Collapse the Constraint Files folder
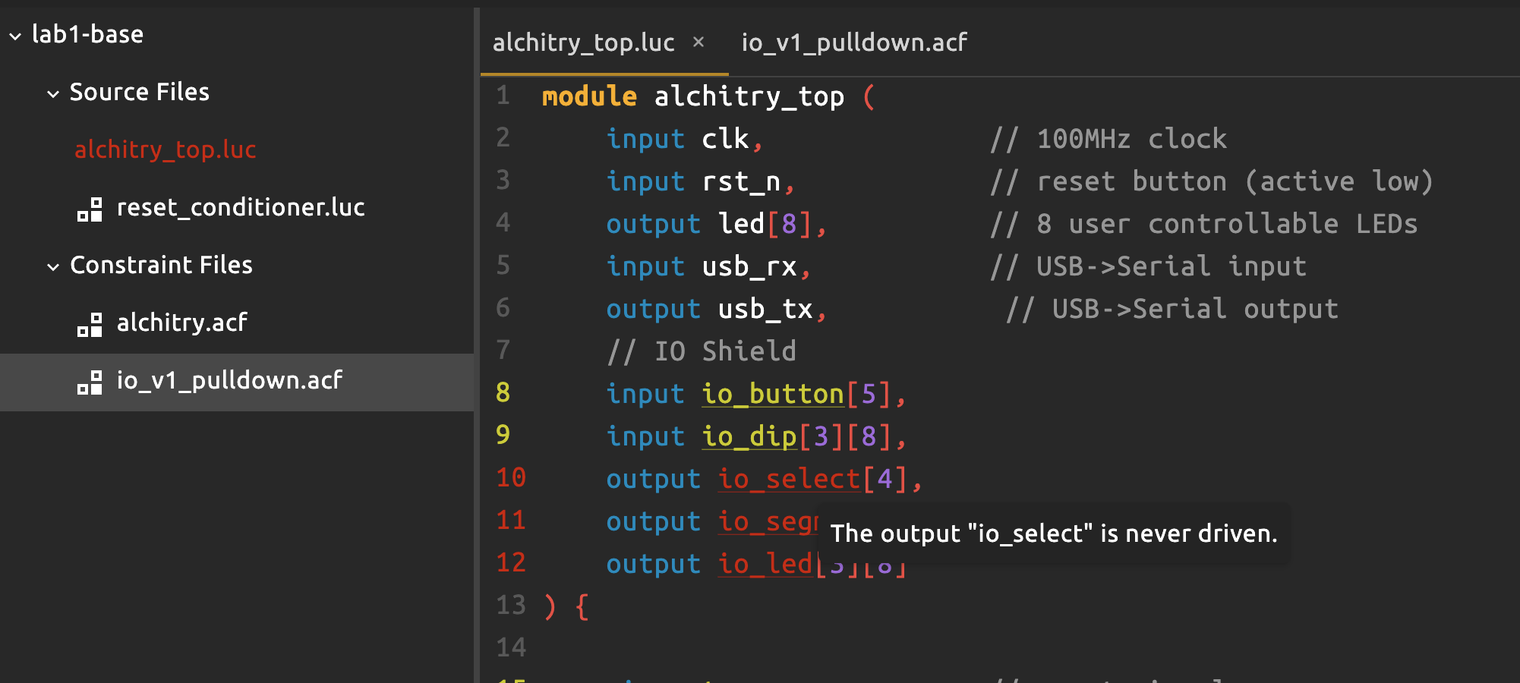Image resolution: width=1520 pixels, height=683 pixels. click(53, 266)
